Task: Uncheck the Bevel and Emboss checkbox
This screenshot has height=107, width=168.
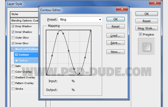Action: pyautogui.click(x=13, y=49)
